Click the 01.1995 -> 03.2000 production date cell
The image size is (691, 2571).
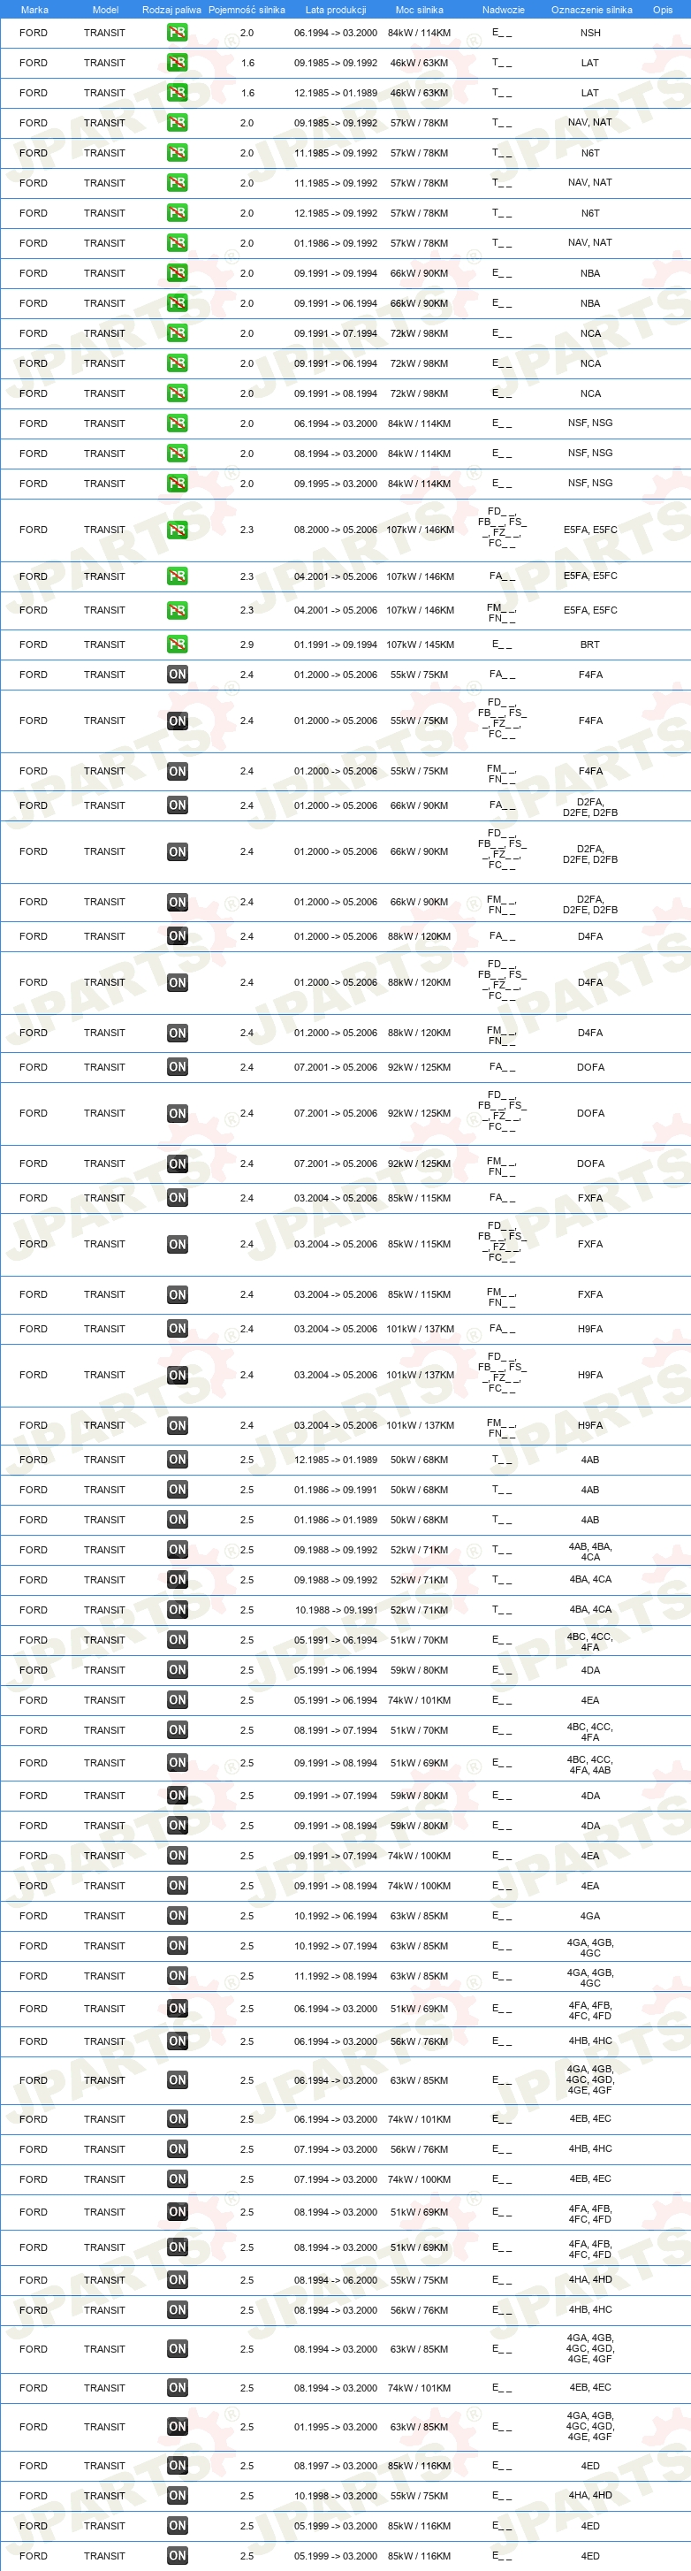pos(335,2426)
